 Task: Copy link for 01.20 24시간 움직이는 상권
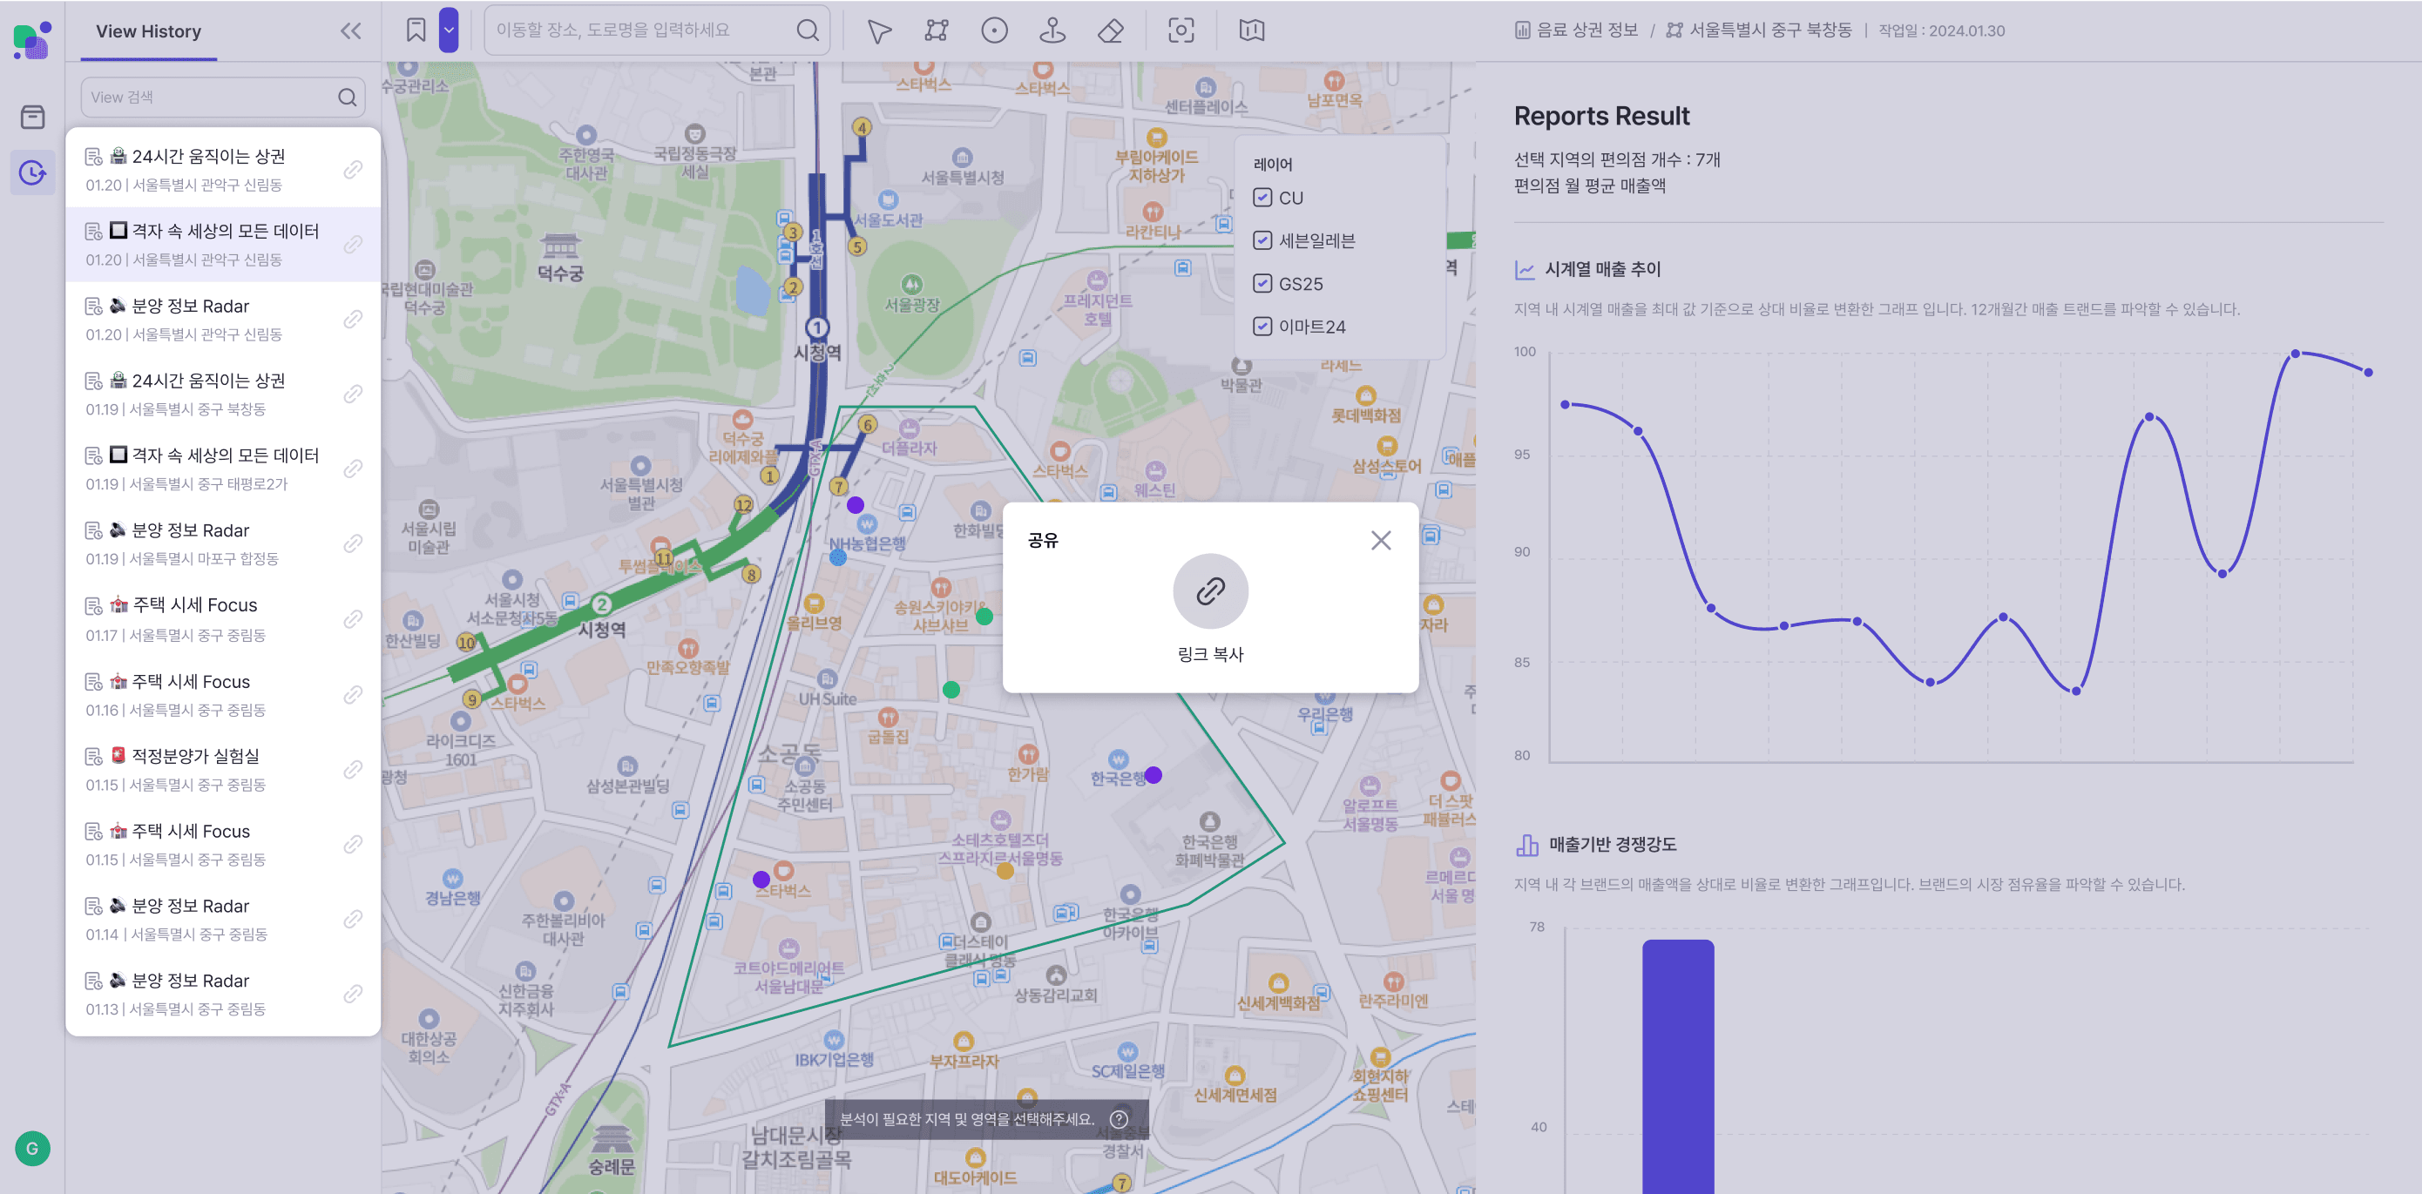click(x=353, y=169)
